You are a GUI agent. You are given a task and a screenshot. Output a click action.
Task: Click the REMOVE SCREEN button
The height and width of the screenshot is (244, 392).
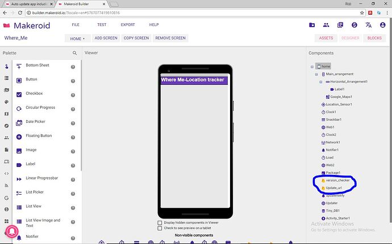(170, 38)
